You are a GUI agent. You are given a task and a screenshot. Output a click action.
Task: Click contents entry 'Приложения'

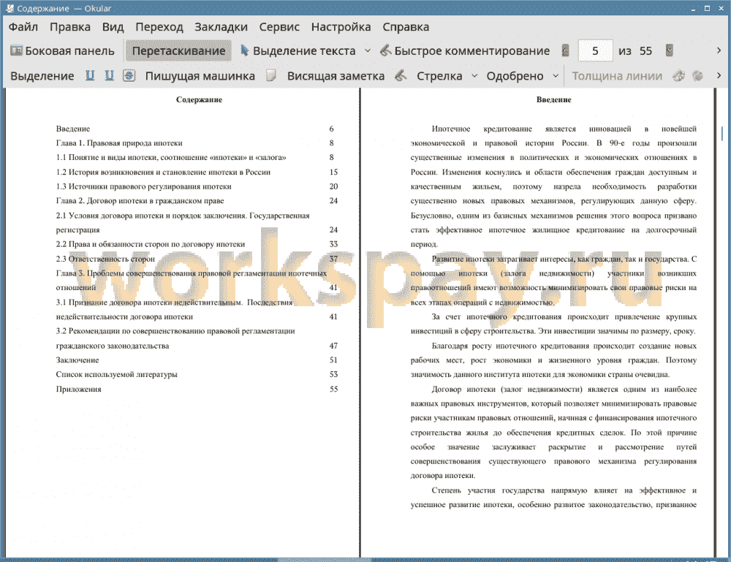coord(78,389)
